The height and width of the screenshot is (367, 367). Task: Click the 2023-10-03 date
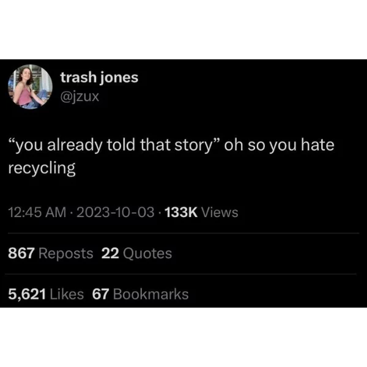click(x=116, y=212)
